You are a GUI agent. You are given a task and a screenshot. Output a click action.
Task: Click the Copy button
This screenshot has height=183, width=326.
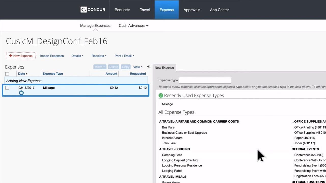(126, 67)
